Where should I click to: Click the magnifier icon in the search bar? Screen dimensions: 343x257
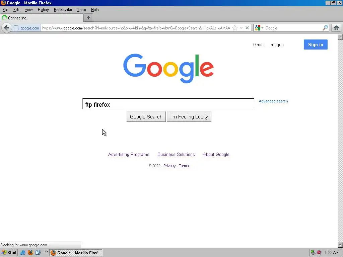[x=325, y=28]
